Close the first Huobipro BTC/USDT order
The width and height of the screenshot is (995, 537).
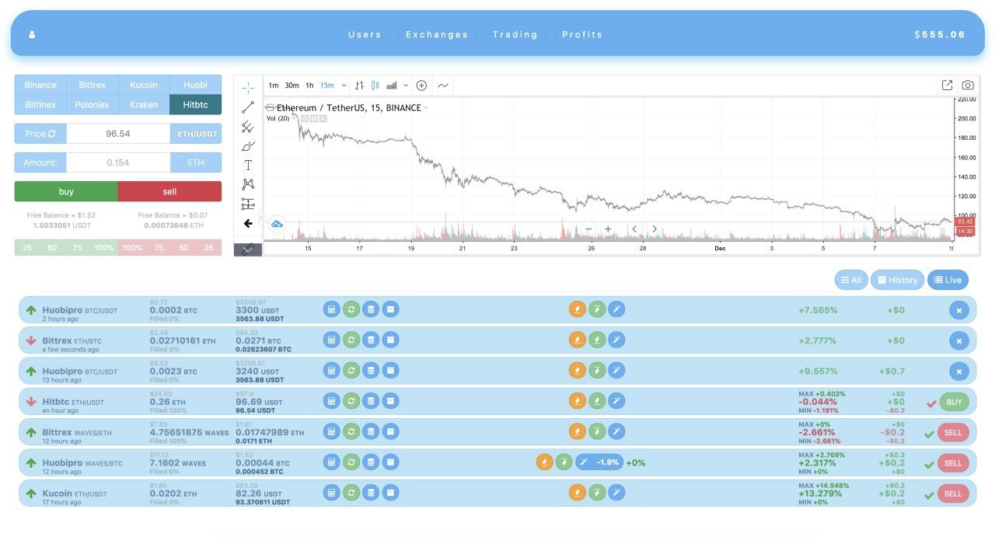click(958, 310)
